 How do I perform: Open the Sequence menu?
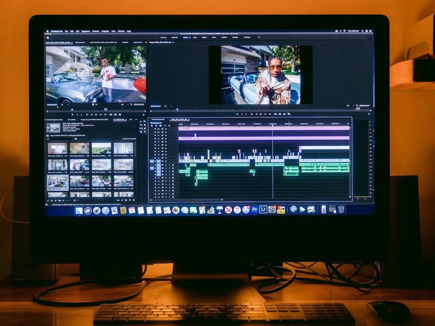pyautogui.click(x=85, y=31)
